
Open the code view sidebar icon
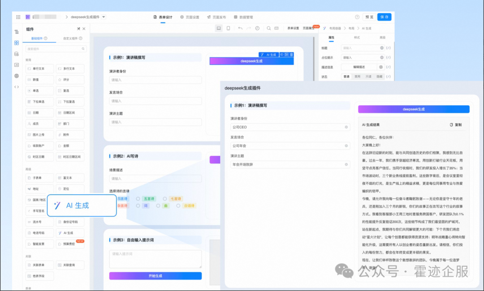tap(17, 87)
